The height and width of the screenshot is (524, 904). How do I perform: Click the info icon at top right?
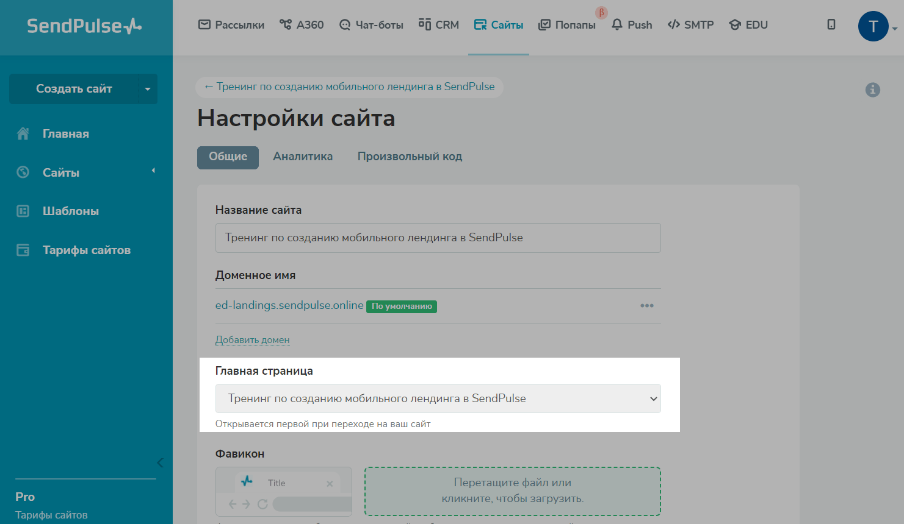[x=873, y=90]
